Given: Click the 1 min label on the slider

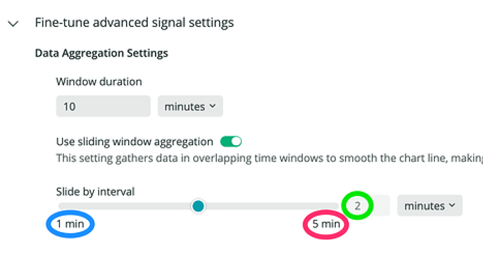Looking at the screenshot, I should (x=70, y=224).
